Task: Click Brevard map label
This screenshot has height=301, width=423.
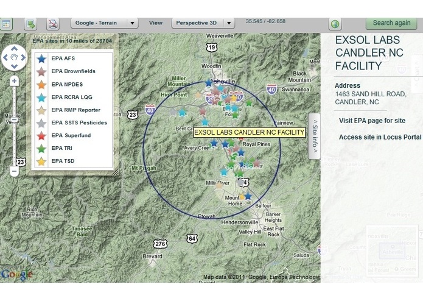Action: pos(152,256)
